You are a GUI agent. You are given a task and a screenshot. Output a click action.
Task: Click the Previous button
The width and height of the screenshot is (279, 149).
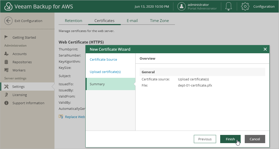pyautogui.click(x=205, y=139)
